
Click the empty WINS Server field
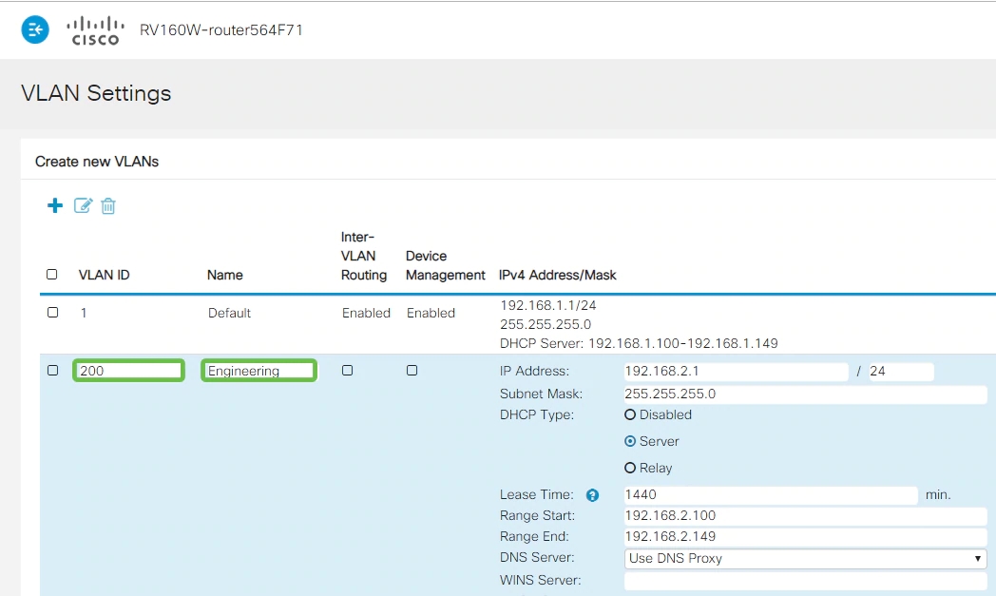pos(805,581)
